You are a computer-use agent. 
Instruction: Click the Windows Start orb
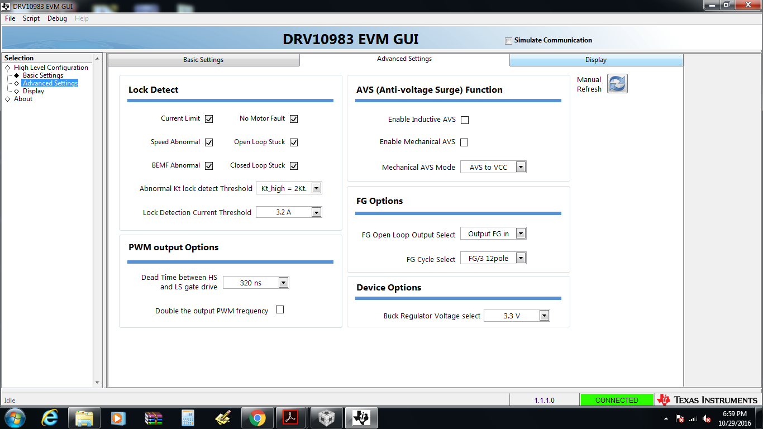(15, 417)
